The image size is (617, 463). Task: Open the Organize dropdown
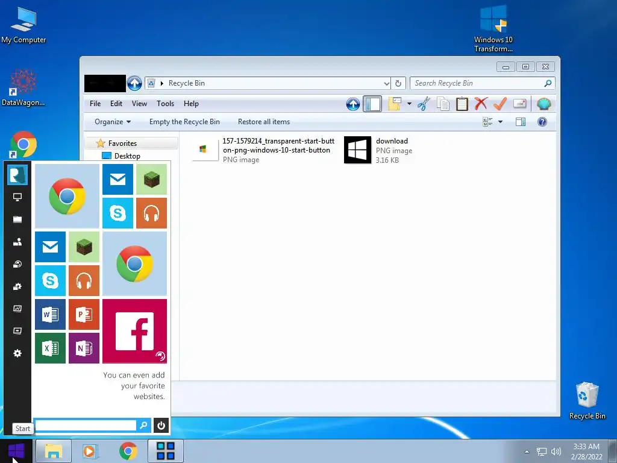click(x=113, y=122)
